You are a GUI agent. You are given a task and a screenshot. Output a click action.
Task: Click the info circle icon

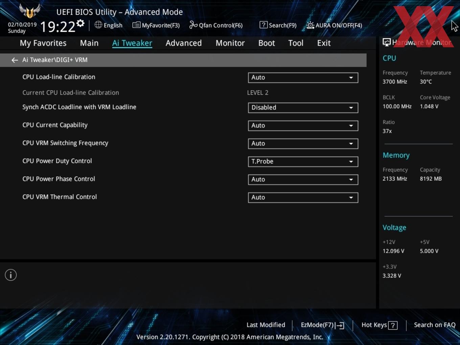11,275
